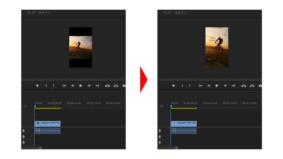283x159 pixels.
Task: Toggle third audio track microphone in right timeline
Action: tap(160, 143)
